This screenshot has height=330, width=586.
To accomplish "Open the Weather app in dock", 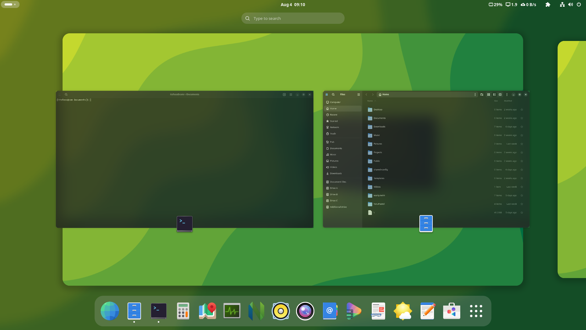I will (403, 311).
